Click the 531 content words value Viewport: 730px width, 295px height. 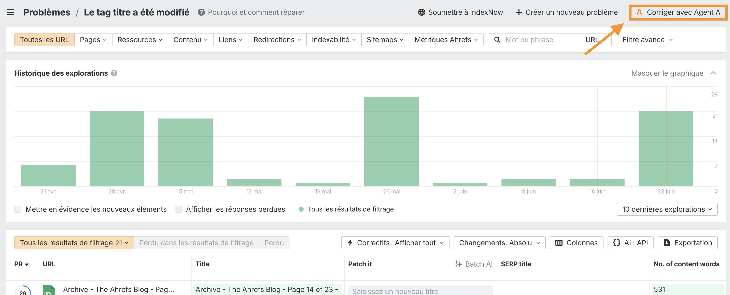[659, 289]
